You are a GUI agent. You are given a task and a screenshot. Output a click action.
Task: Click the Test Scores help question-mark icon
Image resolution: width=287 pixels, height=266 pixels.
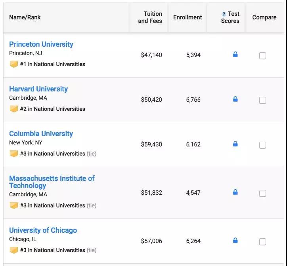pos(224,14)
